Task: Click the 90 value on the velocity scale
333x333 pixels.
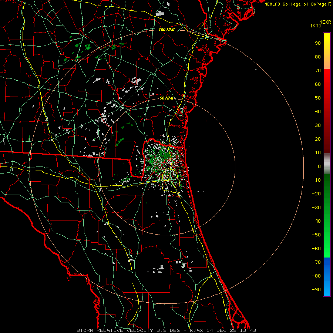Action: (x=318, y=43)
